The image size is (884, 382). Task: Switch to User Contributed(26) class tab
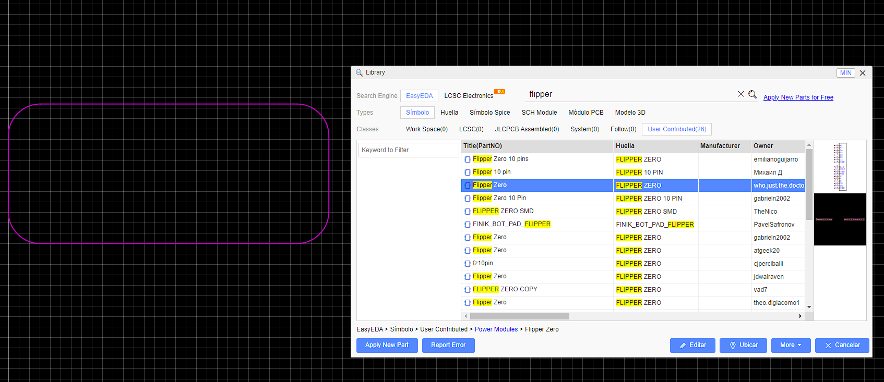[x=677, y=129]
